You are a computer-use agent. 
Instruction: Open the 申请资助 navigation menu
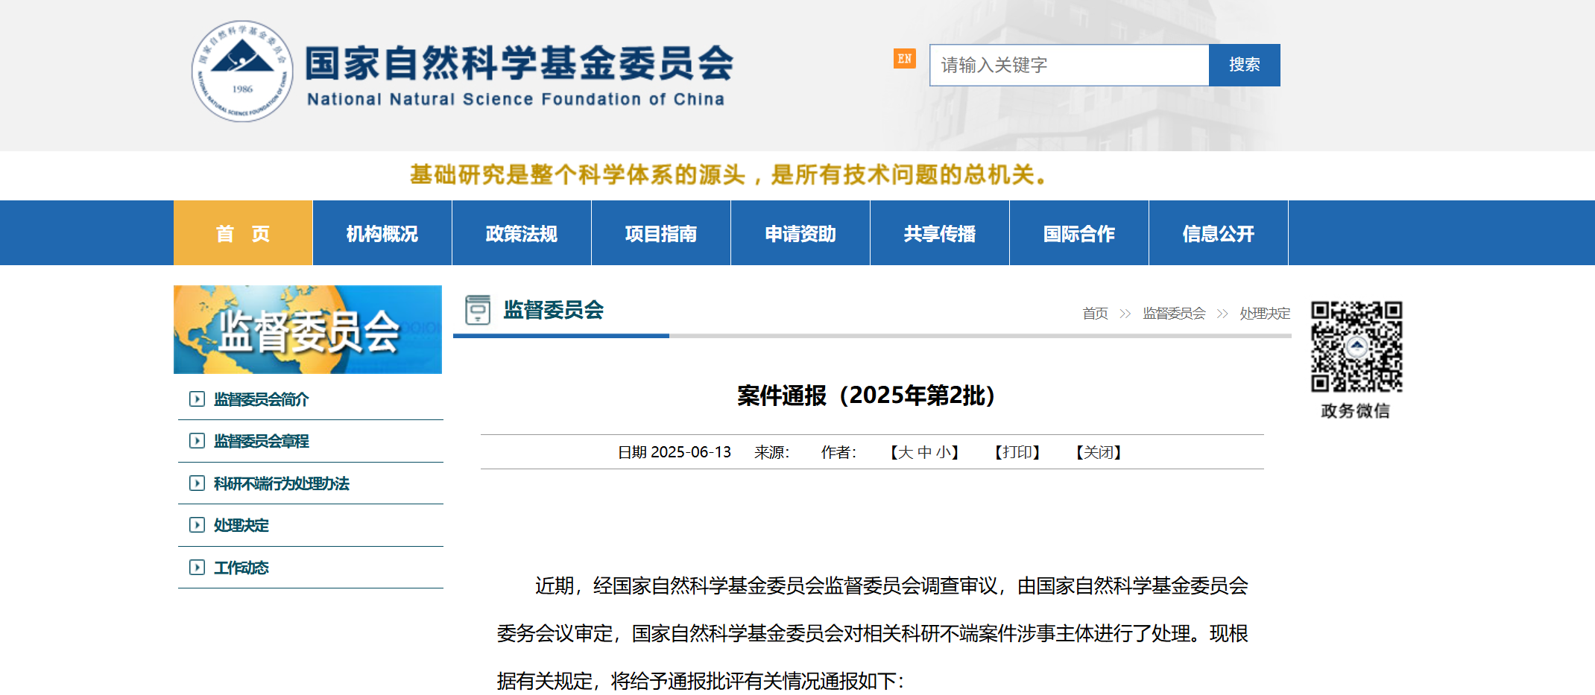click(800, 233)
